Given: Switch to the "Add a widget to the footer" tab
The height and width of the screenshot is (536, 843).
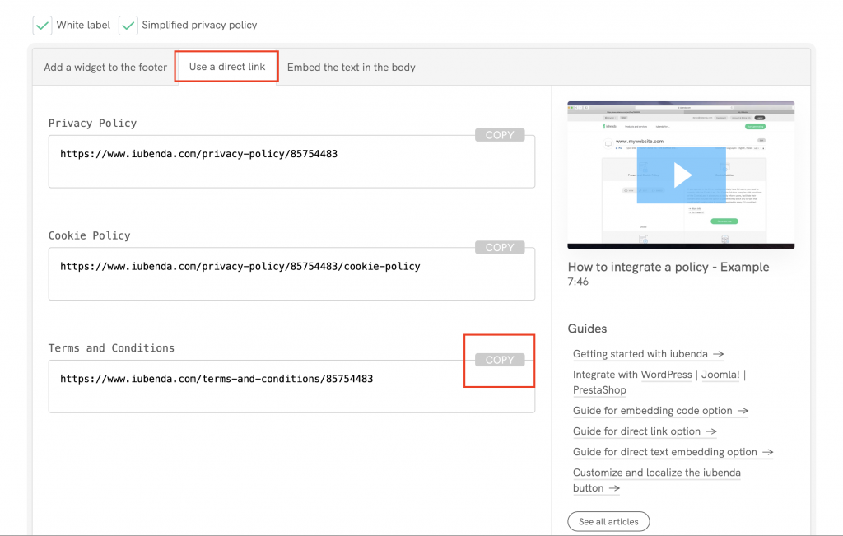Looking at the screenshot, I should coord(105,67).
